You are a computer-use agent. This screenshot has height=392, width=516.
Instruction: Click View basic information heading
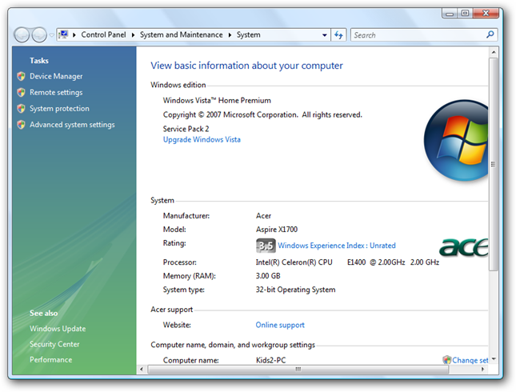coord(247,66)
